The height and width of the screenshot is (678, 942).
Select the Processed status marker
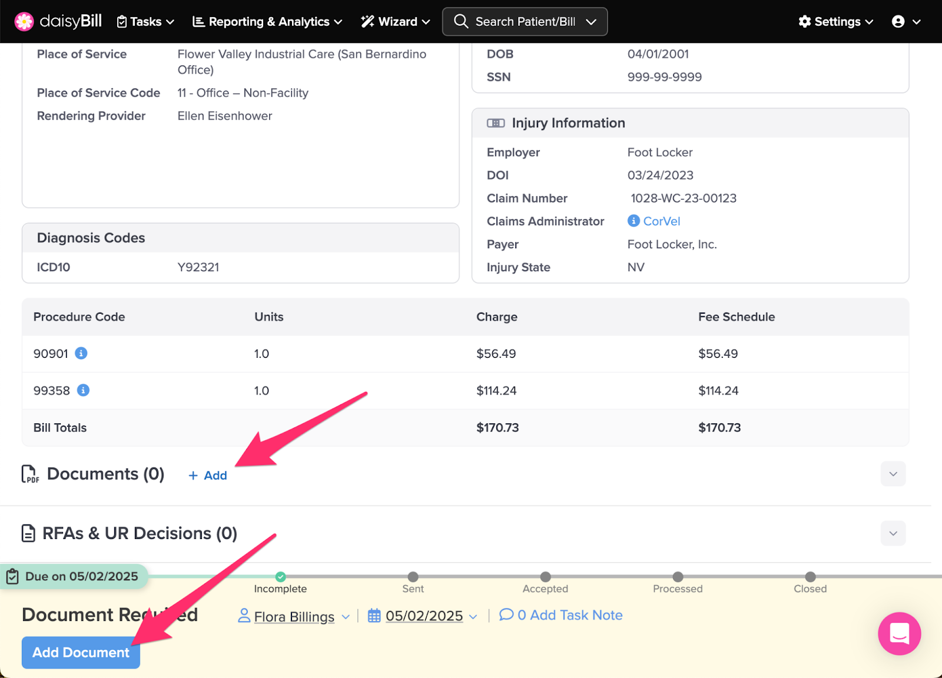coord(678,577)
